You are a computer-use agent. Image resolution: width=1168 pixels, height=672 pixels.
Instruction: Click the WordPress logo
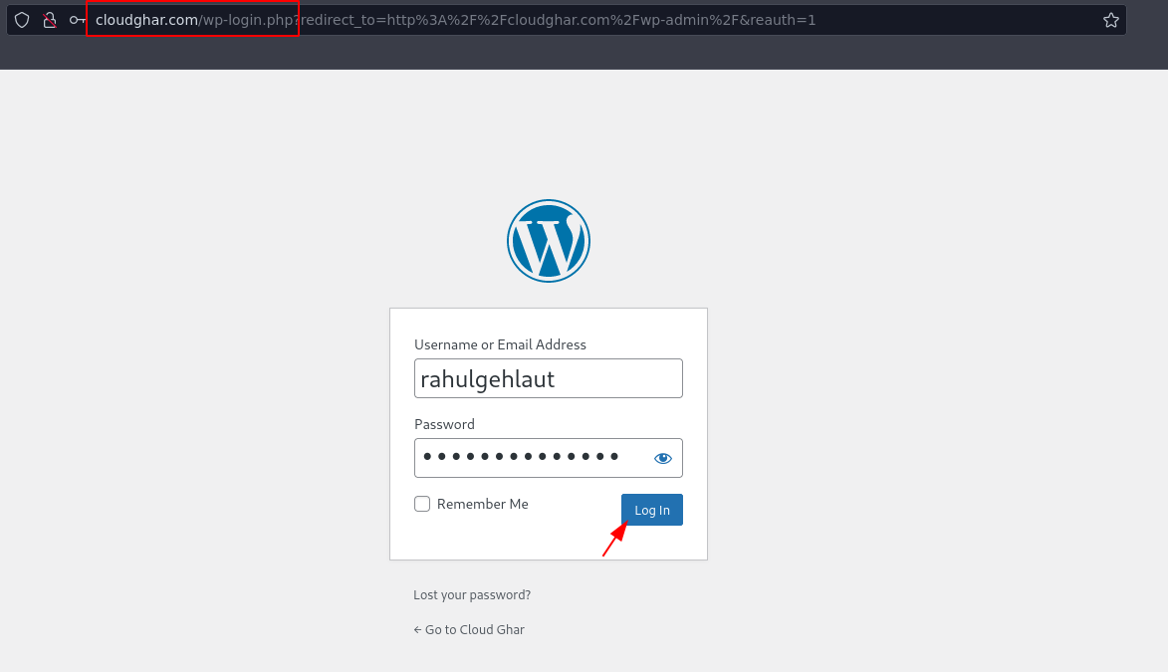[x=549, y=241]
